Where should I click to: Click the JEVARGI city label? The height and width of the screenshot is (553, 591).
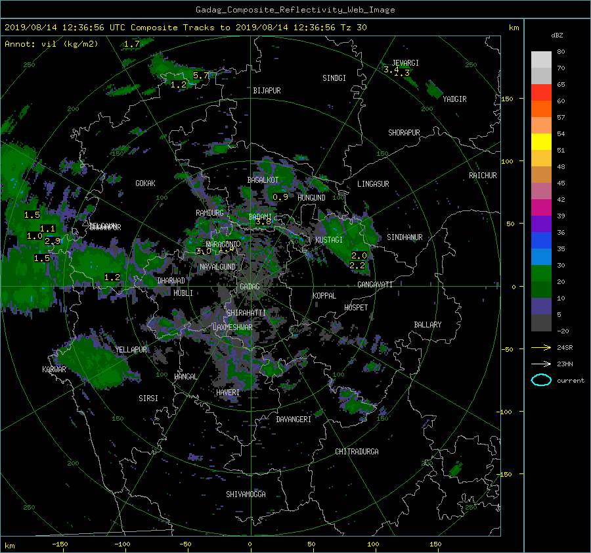[x=405, y=63]
